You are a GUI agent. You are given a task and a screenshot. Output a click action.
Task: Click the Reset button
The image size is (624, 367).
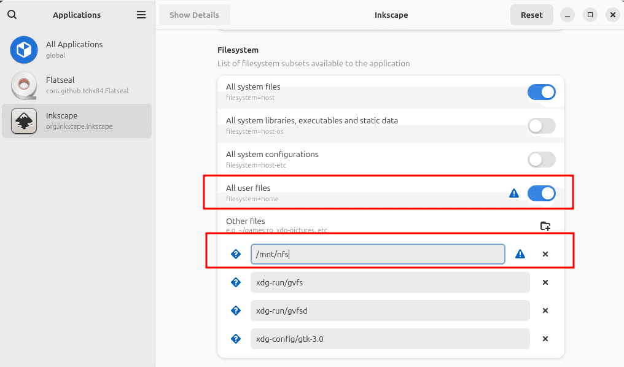point(531,15)
